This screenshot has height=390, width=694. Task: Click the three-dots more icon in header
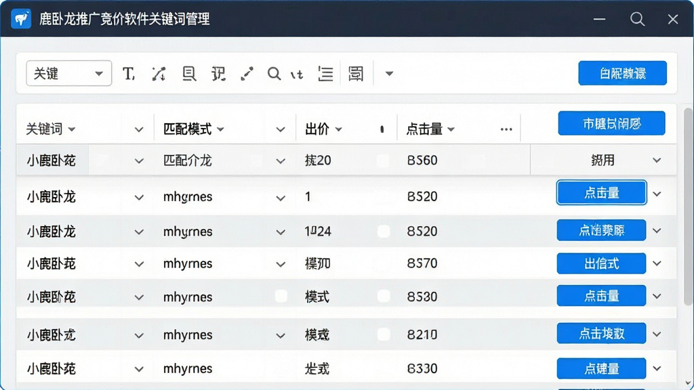[506, 129]
